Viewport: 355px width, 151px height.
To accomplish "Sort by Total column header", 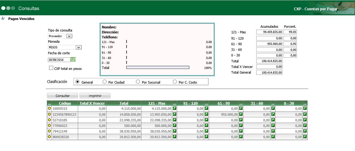I will coord(124,103).
